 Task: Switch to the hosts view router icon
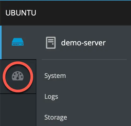pyautogui.click(x=18, y=42)
